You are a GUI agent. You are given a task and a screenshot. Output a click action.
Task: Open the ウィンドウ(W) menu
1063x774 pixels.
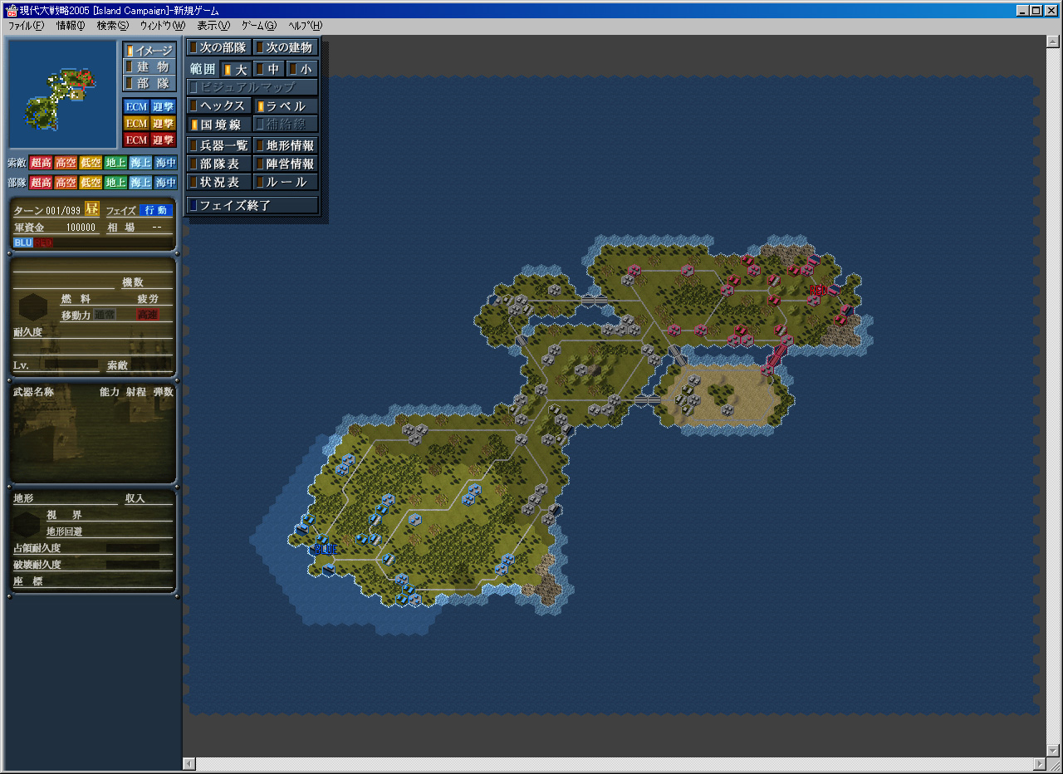click(x=163, y=26)
